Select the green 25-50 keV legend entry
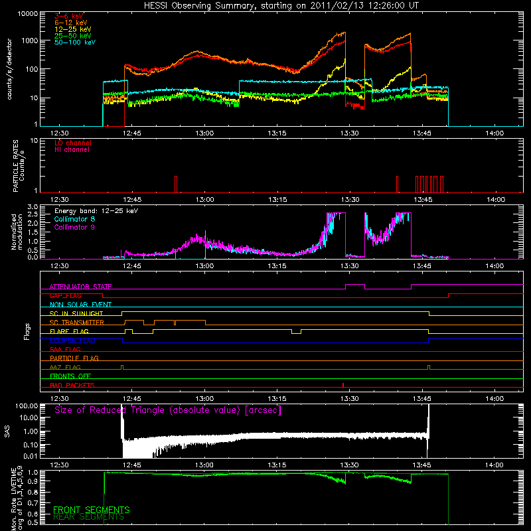 72,36
